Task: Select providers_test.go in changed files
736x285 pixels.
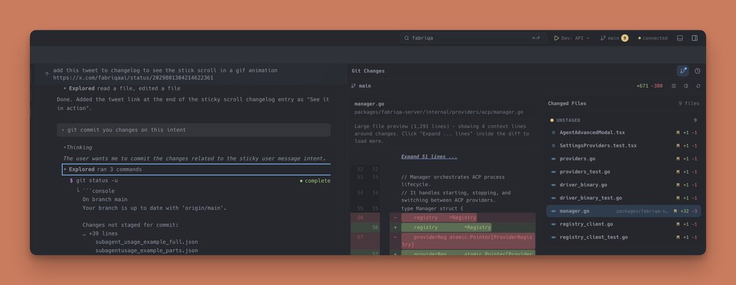Action: click(623, 172)
